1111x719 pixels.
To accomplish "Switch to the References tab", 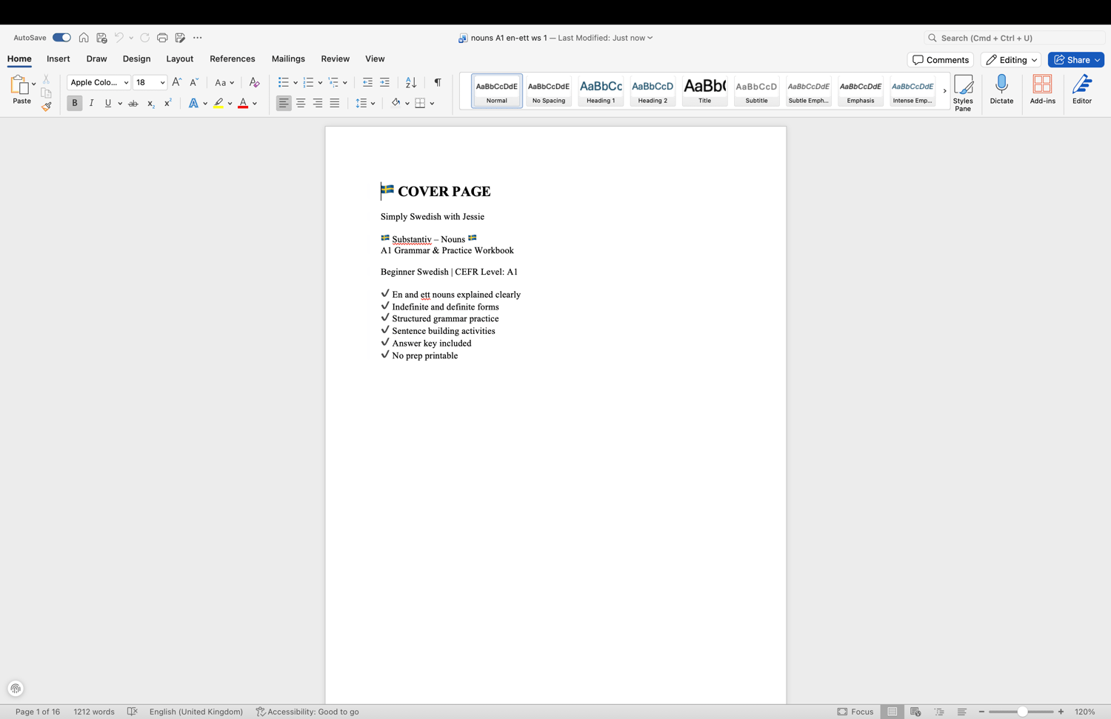I will pyautogui.click(x=233, y=59).
